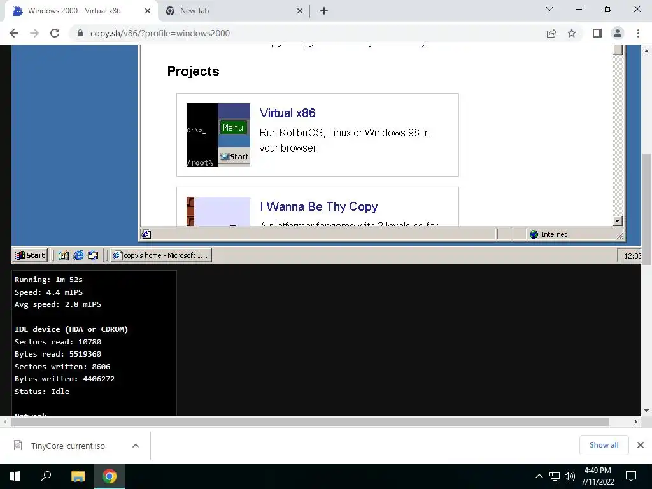The width and height of the screenshot is (652, 489).
Task: Click IE scrollbar down arrow
Action: pyautogui.click(x=618, y=221)
